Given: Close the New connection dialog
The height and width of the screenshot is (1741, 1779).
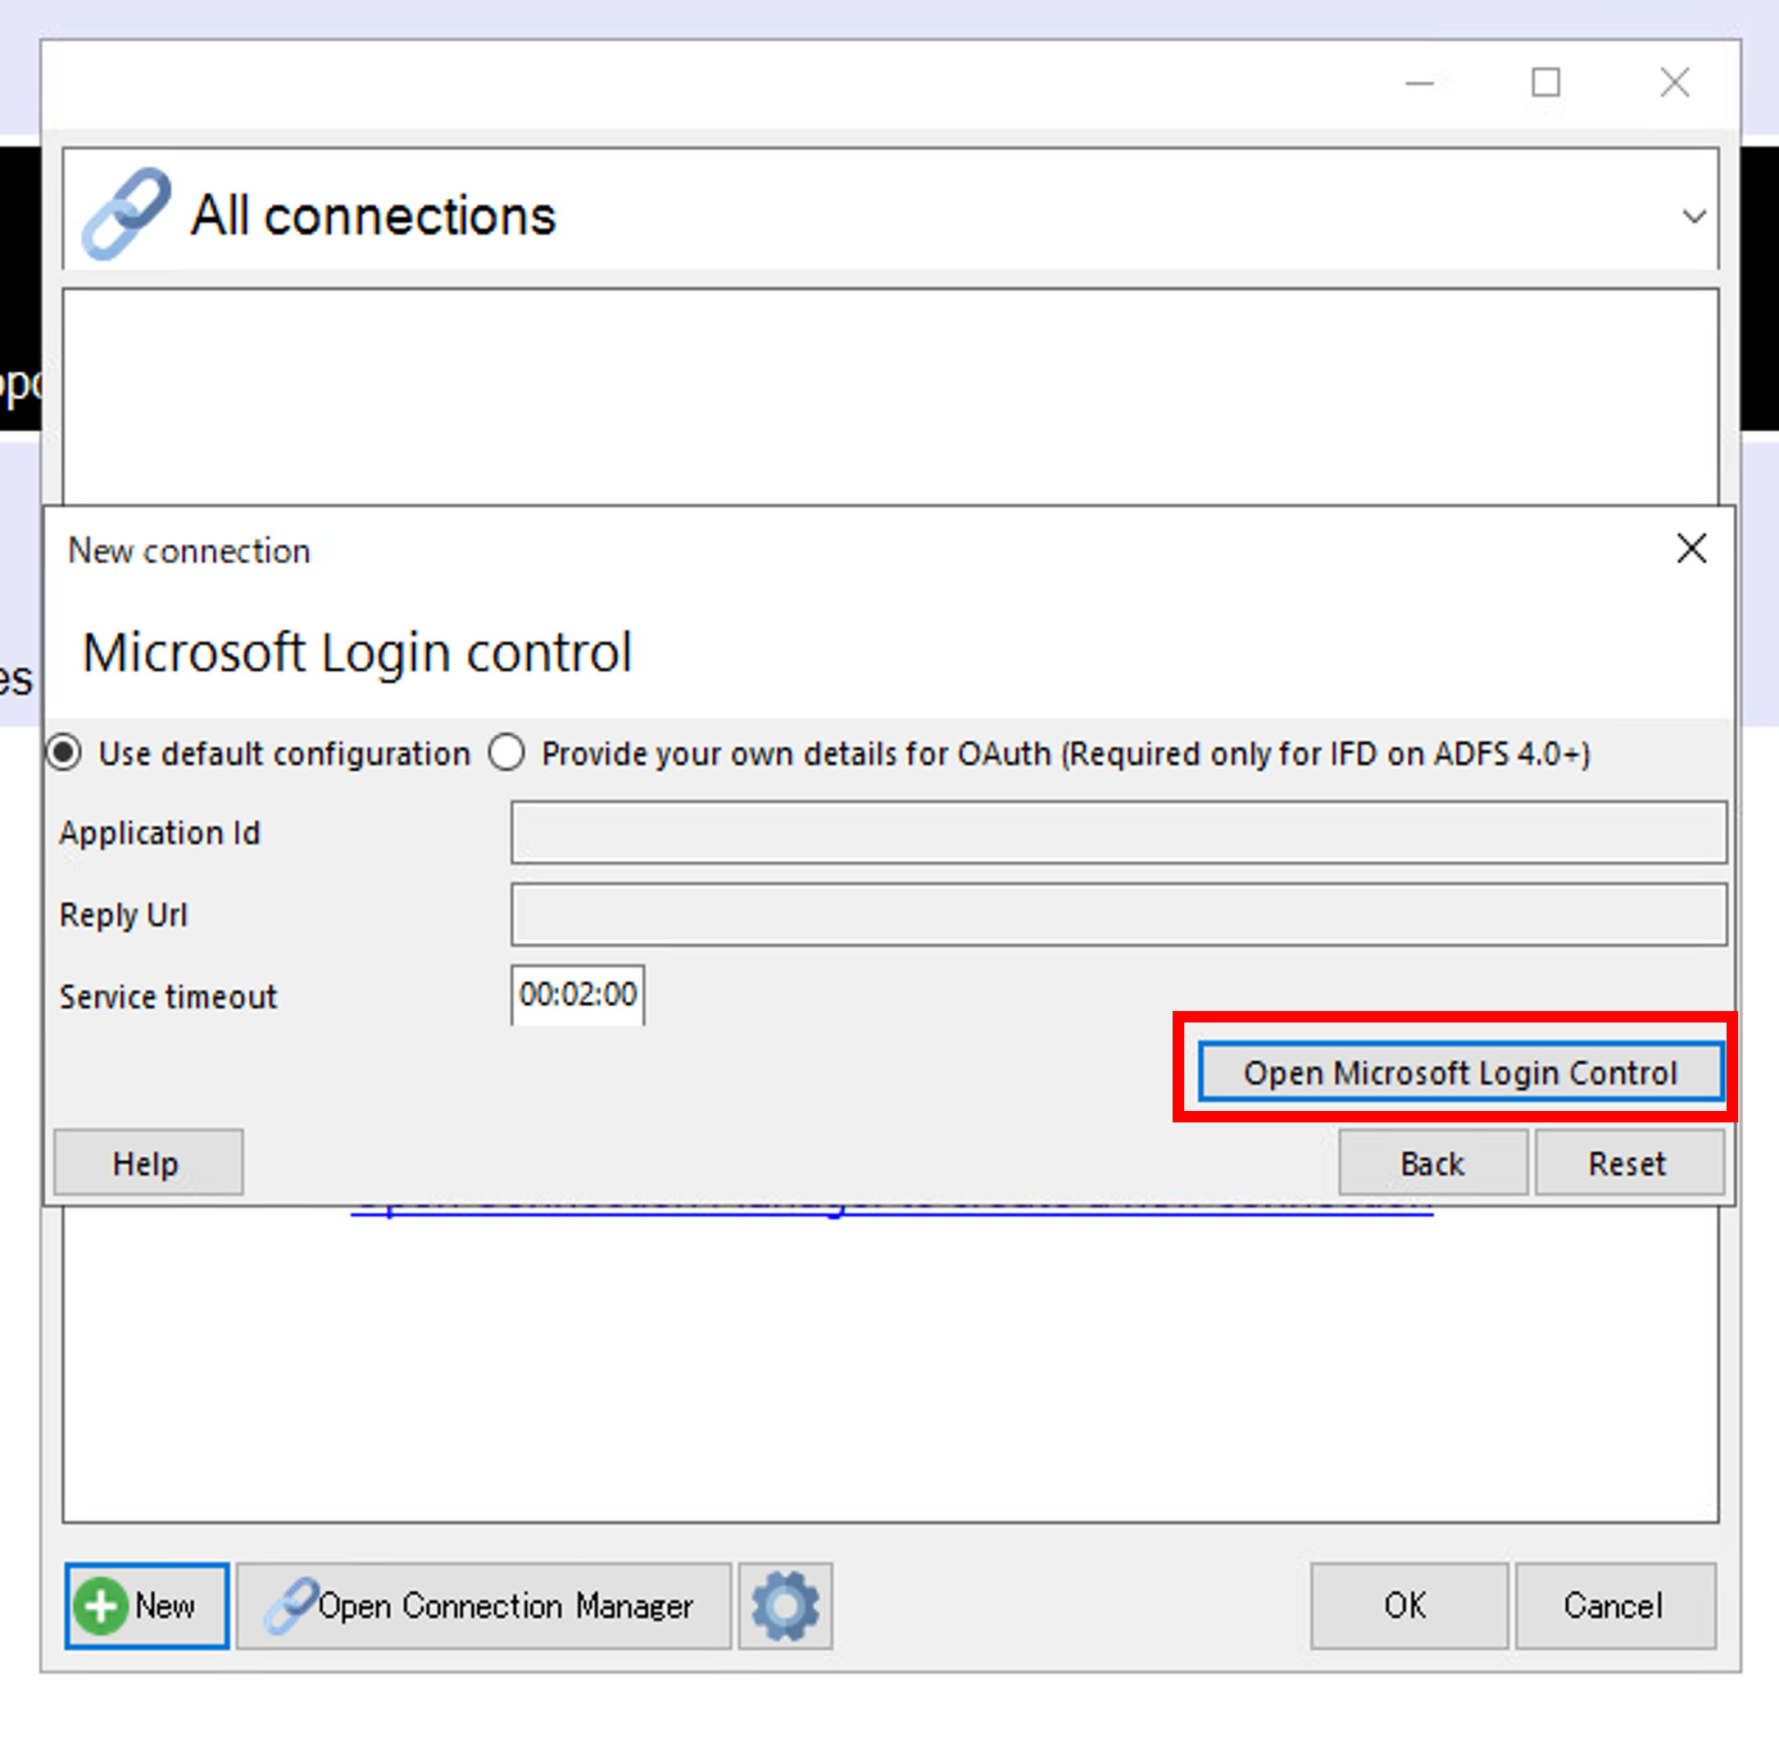Looking at the screenshot, I should coord(1691,549).
